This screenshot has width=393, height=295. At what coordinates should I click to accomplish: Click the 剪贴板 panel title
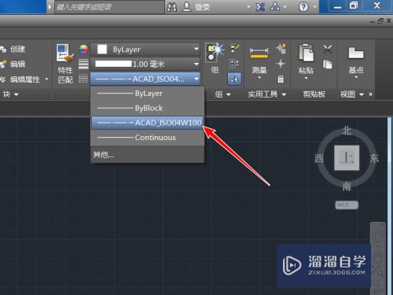(314, 94)
